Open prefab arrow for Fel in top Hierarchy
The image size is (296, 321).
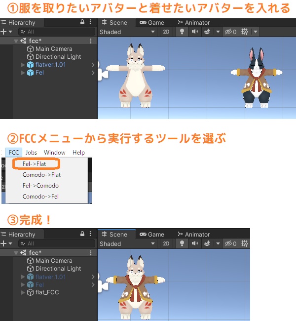93,73
